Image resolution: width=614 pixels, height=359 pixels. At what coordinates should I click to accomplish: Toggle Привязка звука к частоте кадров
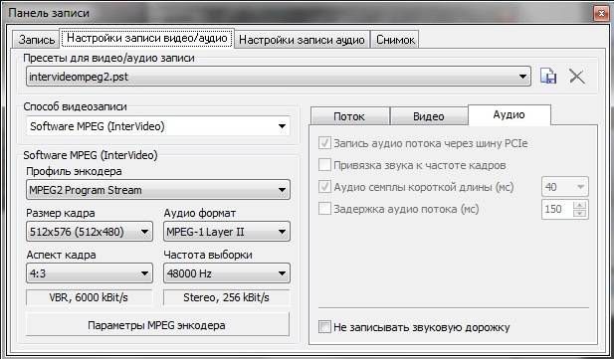click(x=324, y=165)
